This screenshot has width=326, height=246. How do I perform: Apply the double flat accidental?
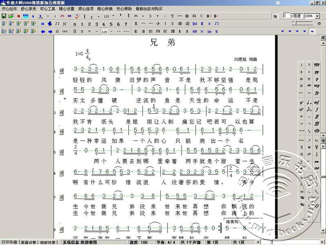coord(209,31)
